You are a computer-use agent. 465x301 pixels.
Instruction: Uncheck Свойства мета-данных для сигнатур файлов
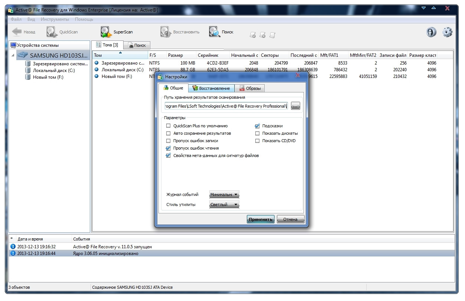(x=168, y=156)
